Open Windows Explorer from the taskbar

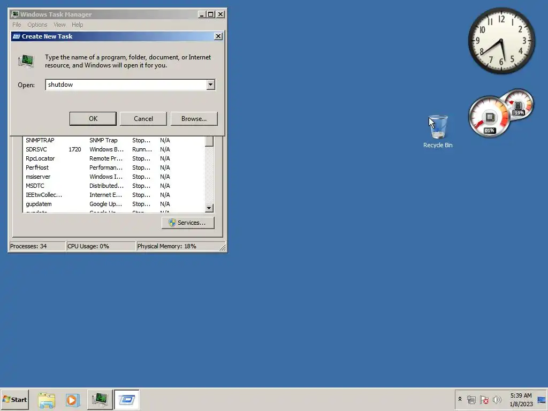[x=47, y=400]
